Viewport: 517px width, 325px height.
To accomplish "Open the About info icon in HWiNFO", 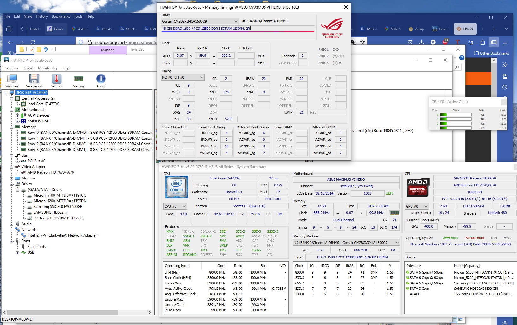I will coord(101,81).
